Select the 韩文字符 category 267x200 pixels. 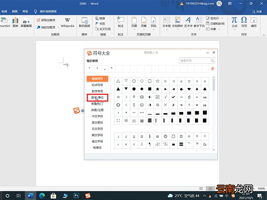[97, 135]
